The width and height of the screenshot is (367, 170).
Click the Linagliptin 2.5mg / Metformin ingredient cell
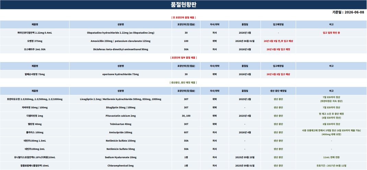click(120, 99)
